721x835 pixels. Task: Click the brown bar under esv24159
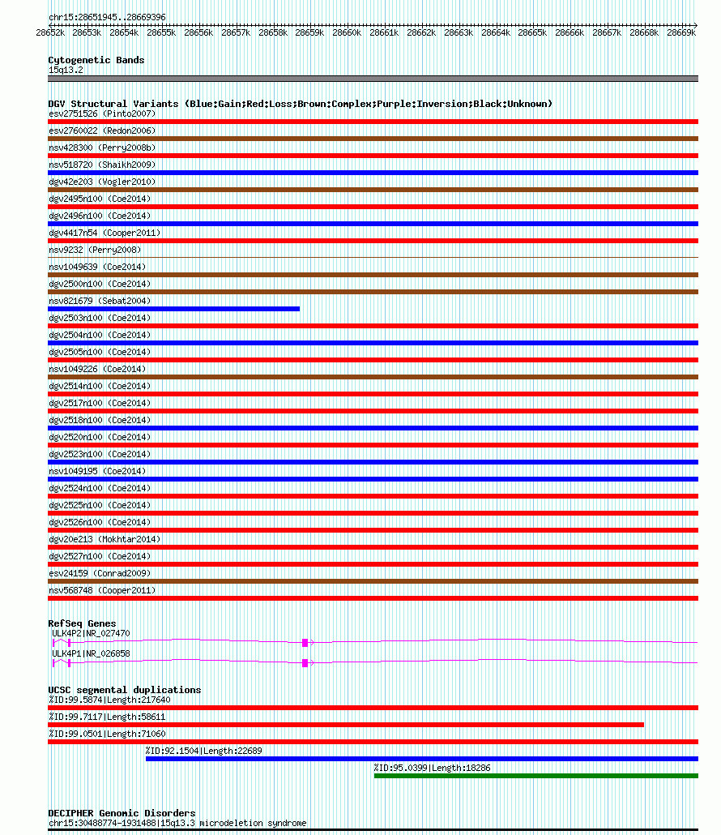pyautogui.click(x=373, y=581)
